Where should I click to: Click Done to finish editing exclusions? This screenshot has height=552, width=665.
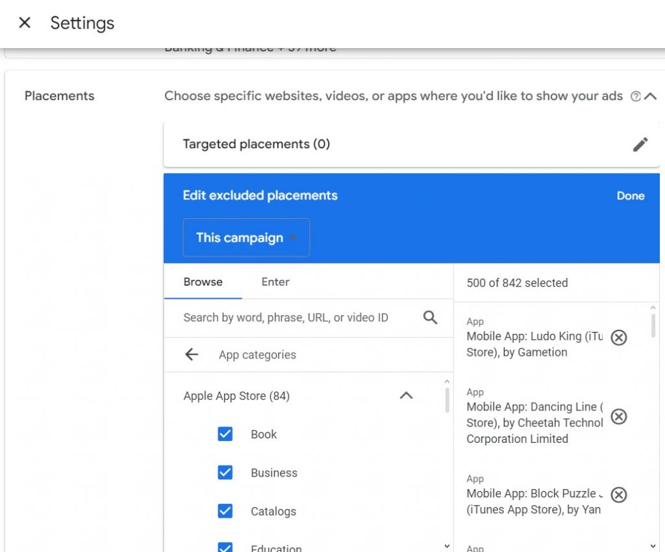click(630, 195)
